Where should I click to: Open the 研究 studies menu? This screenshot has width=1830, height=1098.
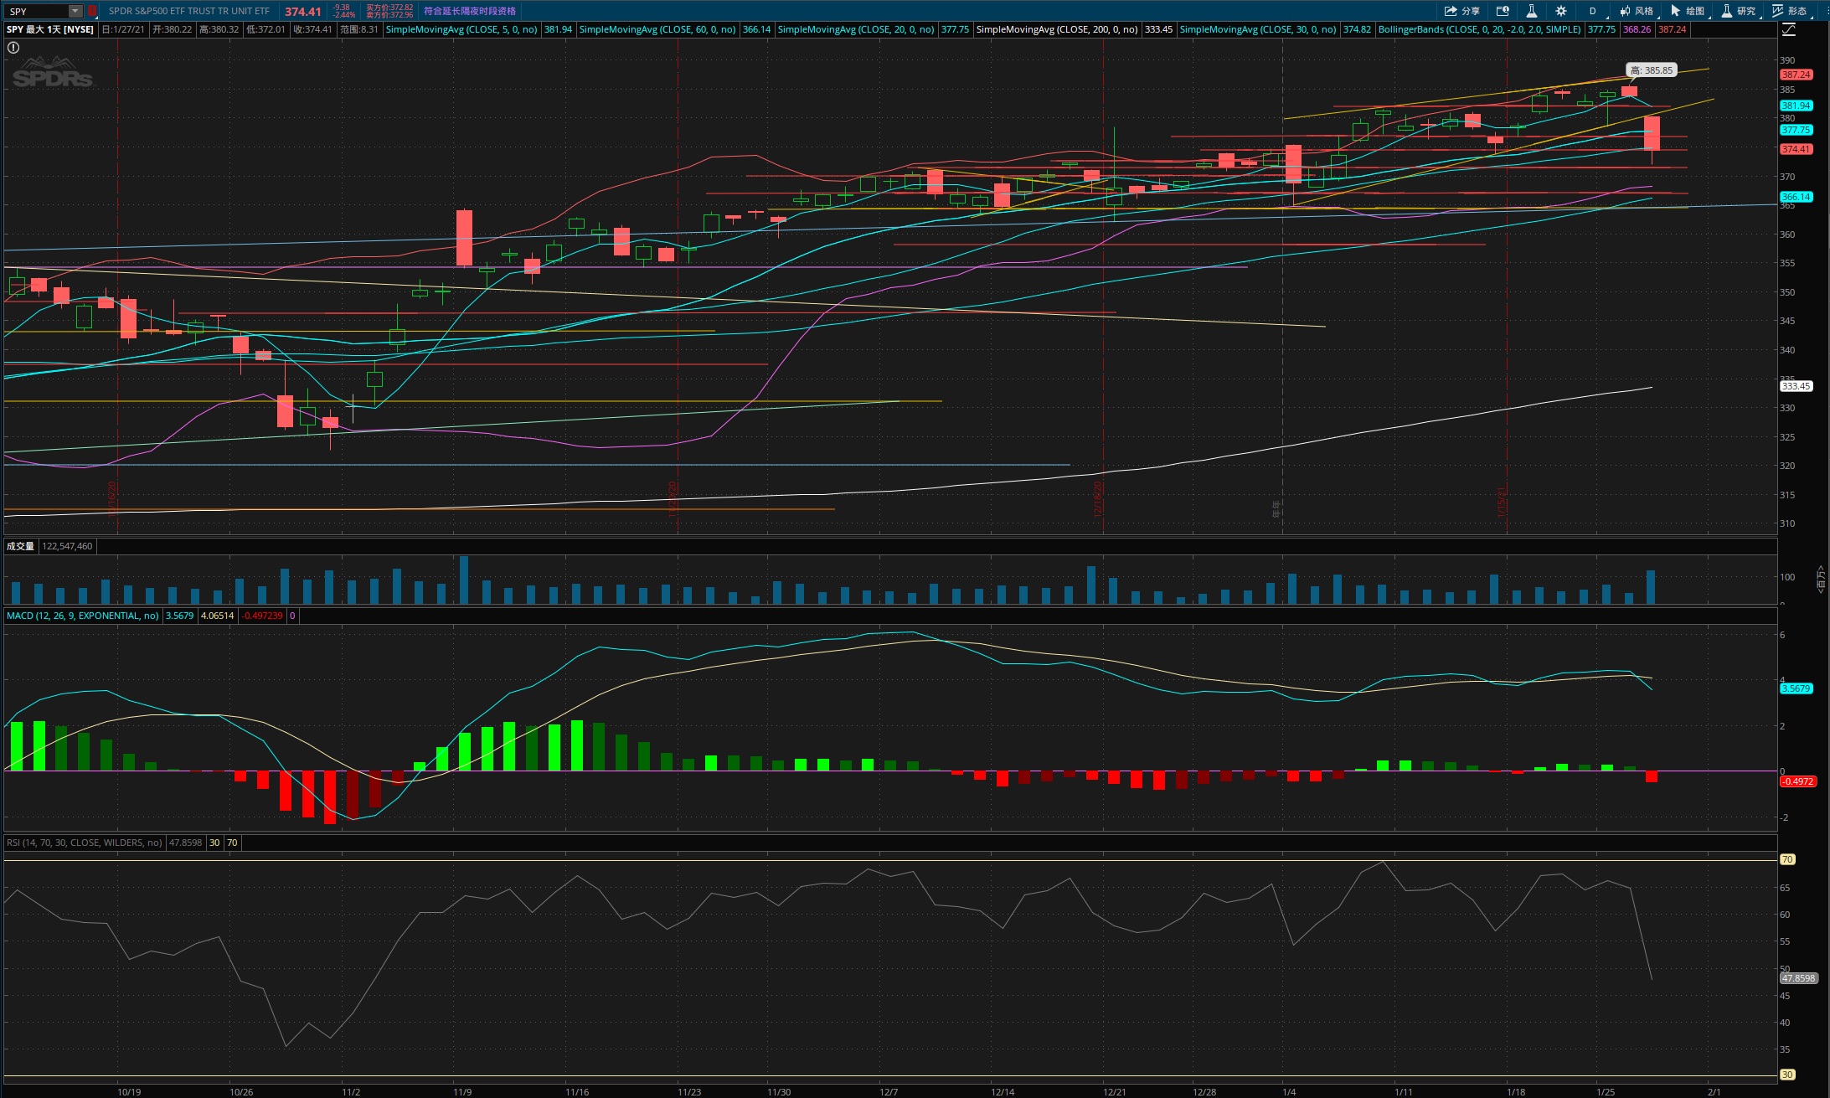(x=1739, y=11)
